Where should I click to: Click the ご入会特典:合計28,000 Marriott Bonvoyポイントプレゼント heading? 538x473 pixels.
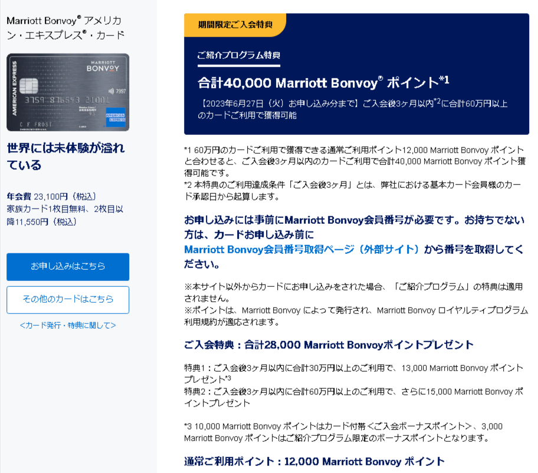click(x=329, y=345)
